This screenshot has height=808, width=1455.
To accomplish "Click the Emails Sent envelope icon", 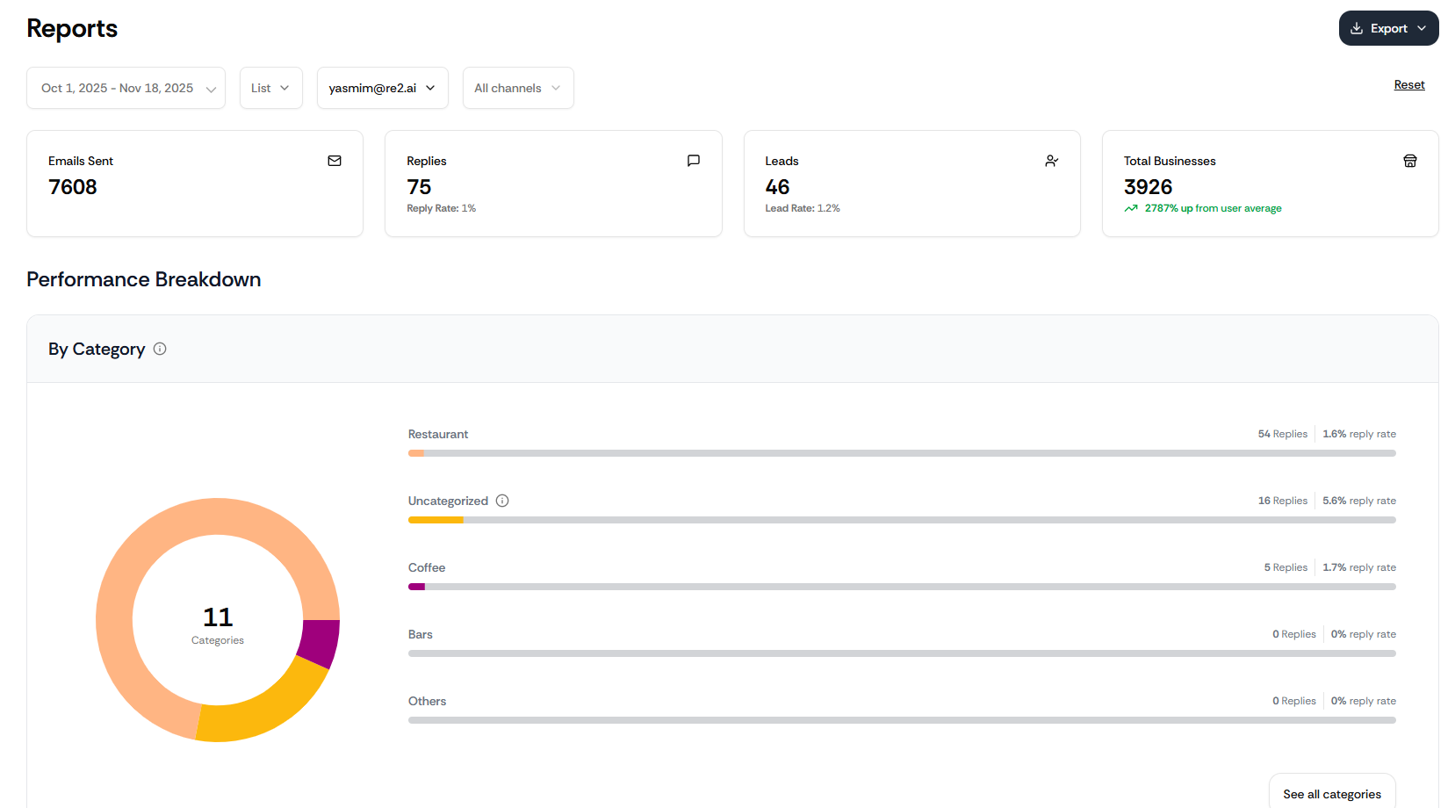I will click(x=335, y=161).
